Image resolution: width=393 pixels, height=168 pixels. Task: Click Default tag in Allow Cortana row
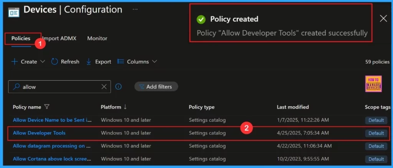[x=376, y=159]
